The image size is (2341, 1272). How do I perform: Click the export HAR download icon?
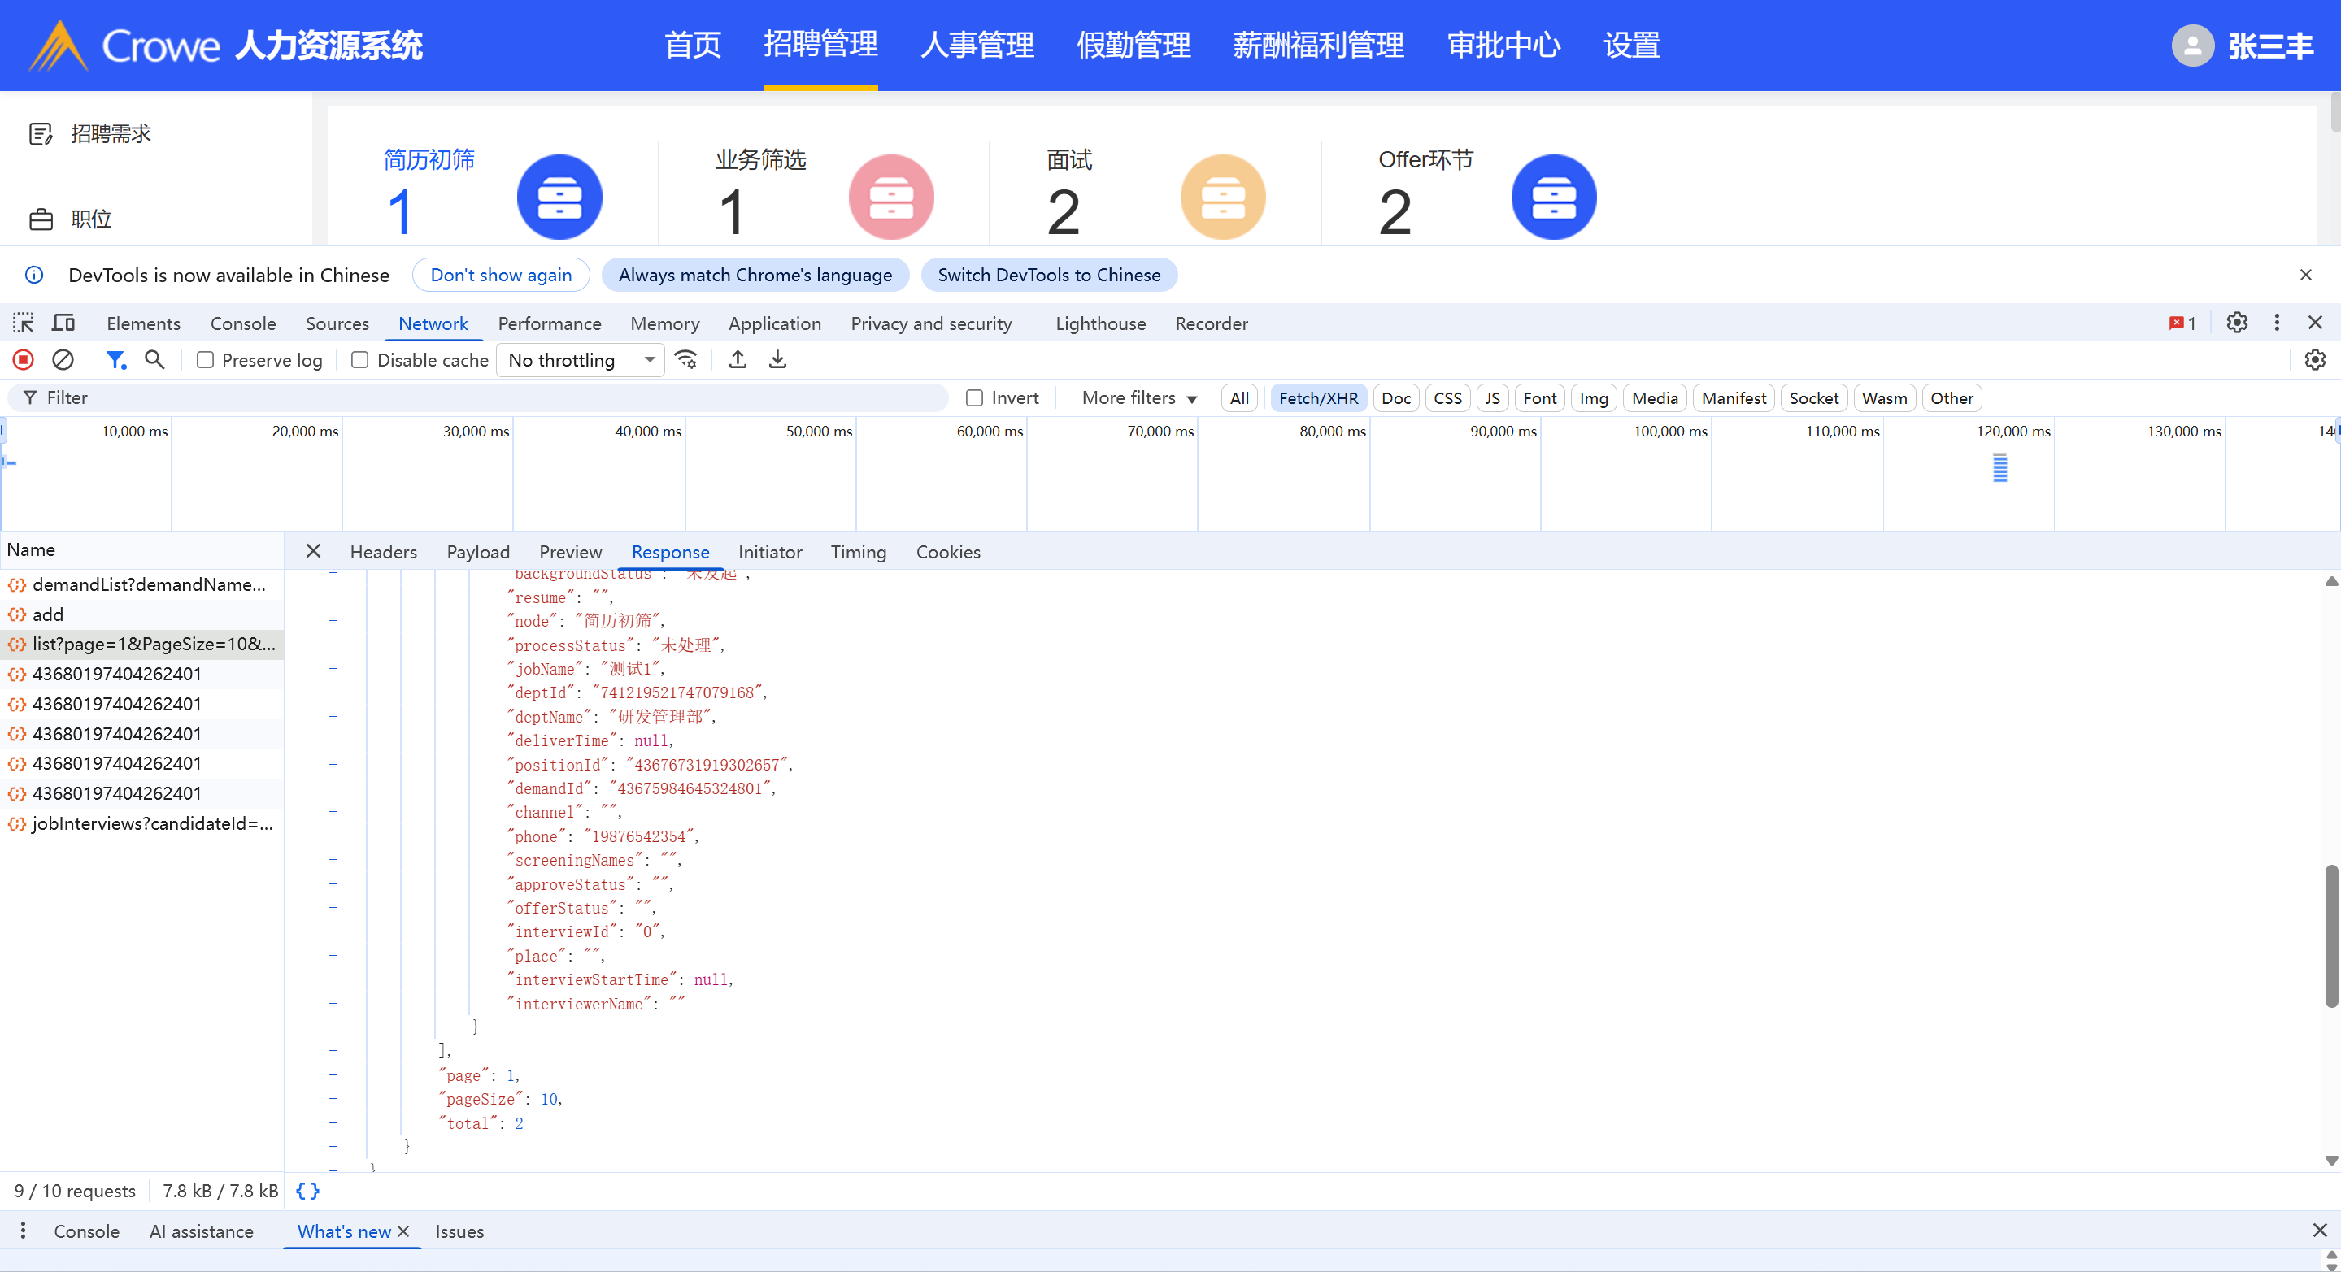[x=778, y=360]
